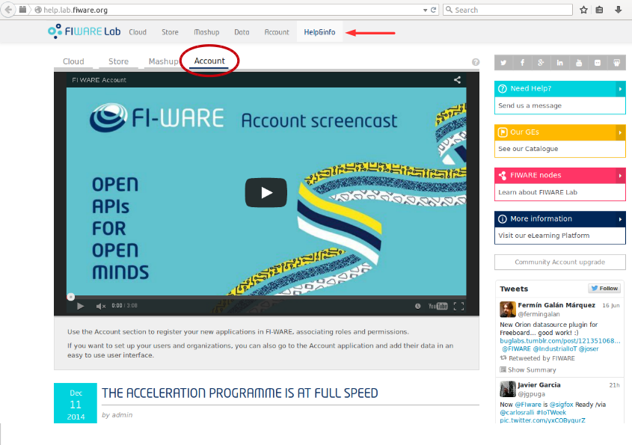Click the Watch Later clock icon

click(x=418, y=306)
